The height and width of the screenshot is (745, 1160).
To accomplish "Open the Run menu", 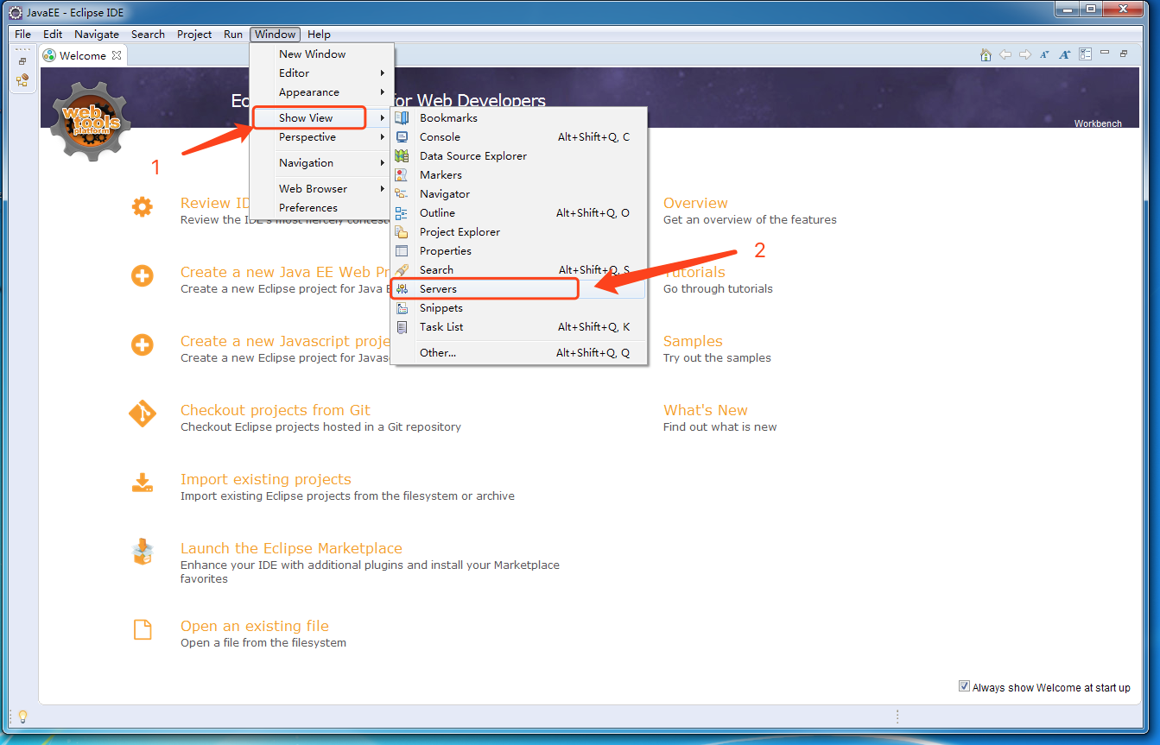I will [x=233, y=35].
